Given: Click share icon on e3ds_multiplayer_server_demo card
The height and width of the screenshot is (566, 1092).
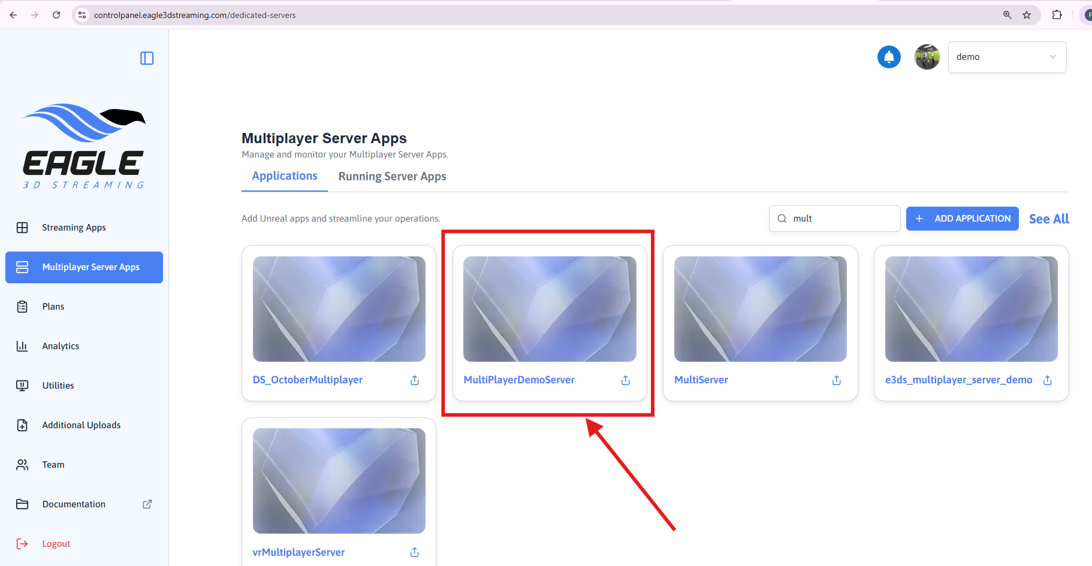Looking at the screenshot, I should click(x=1048, y=380).
